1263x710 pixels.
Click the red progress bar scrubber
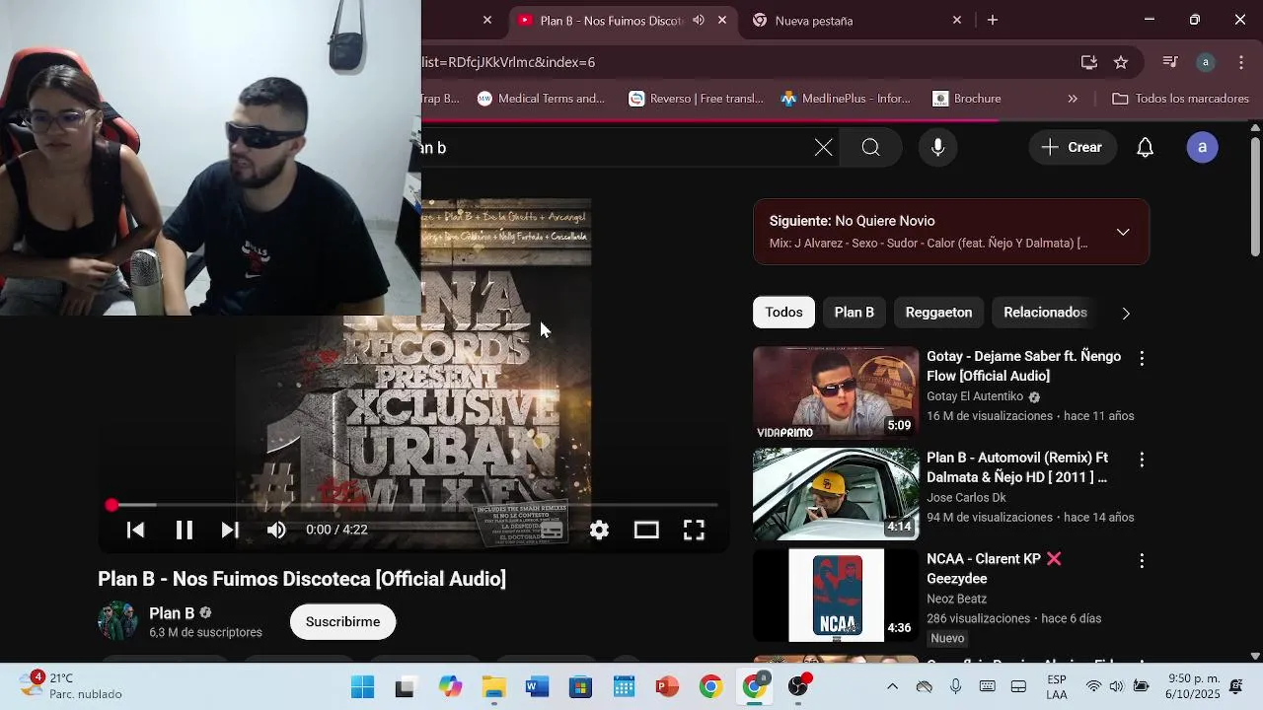(111, 505)
